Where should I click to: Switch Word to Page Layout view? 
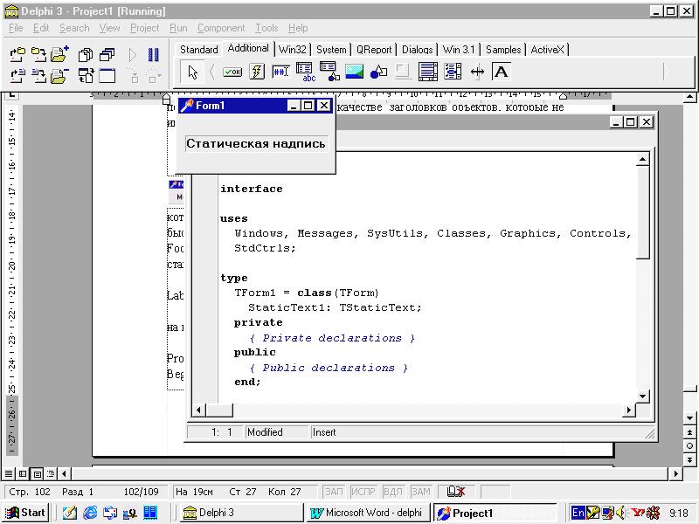click(x=38, y=473)
